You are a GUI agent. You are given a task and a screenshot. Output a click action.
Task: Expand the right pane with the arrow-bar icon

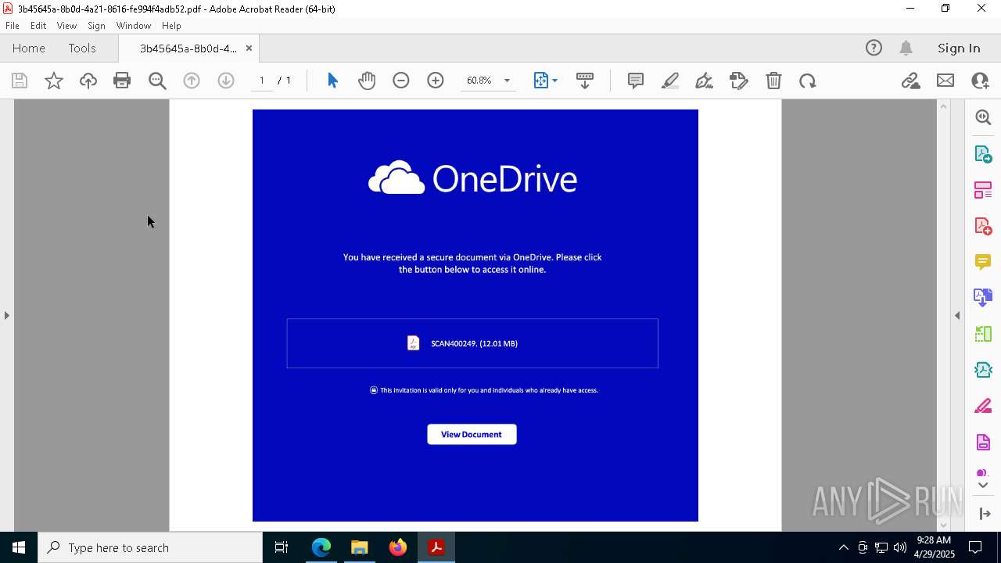point(985,514)
